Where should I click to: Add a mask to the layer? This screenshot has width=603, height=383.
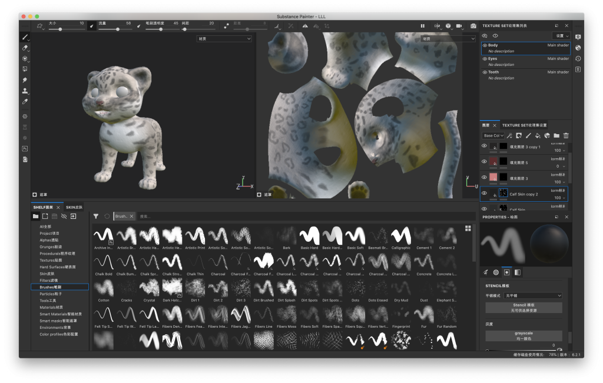[519, 135]
